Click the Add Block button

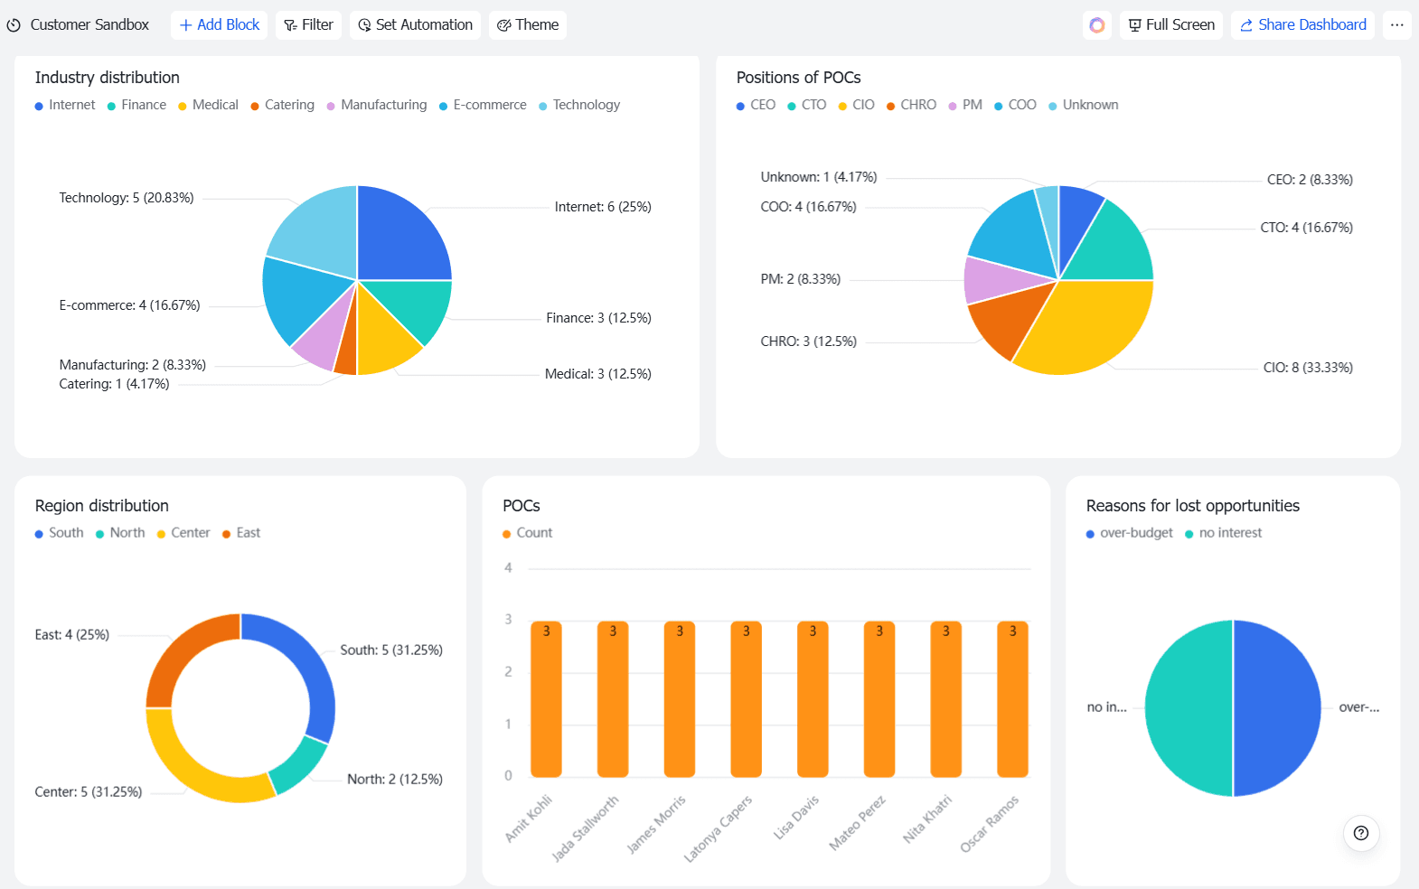(x=220, y=25)
